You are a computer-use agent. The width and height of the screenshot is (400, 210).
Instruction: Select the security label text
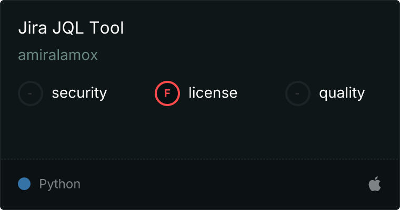click(79, 93)
